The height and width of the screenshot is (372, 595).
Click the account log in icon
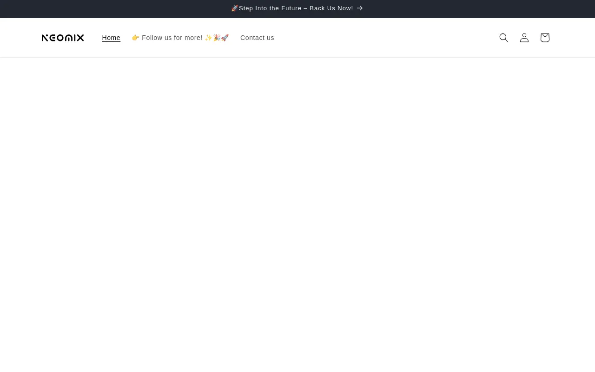coord(524,38)
